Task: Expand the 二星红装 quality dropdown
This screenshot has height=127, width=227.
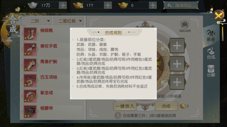Action: 69,21
